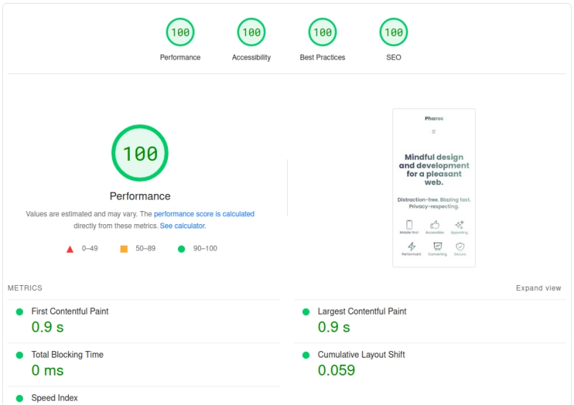
Task: Click green dot beside First Contentful Paint
Action: pos(19,312)
